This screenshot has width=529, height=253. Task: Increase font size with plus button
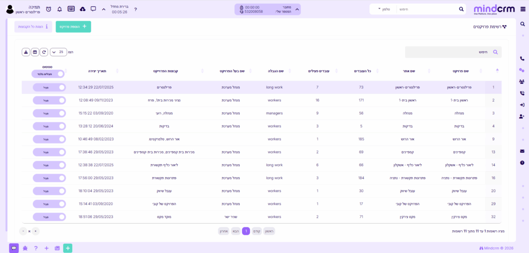coord(36,231)
